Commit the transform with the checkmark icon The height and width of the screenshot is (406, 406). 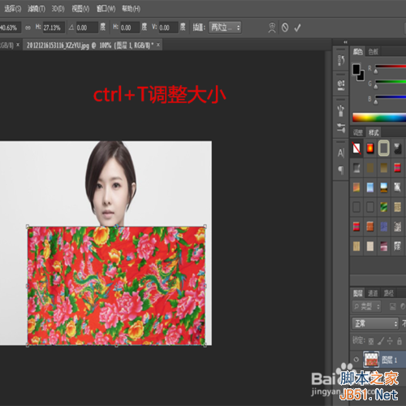[297, 28]
